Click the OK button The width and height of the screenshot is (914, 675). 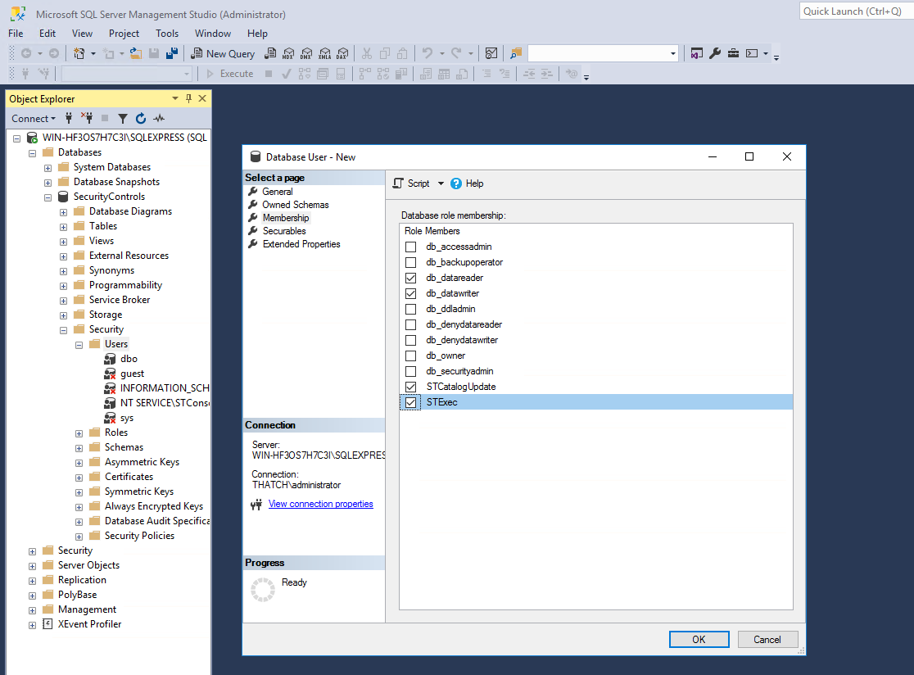699,639
